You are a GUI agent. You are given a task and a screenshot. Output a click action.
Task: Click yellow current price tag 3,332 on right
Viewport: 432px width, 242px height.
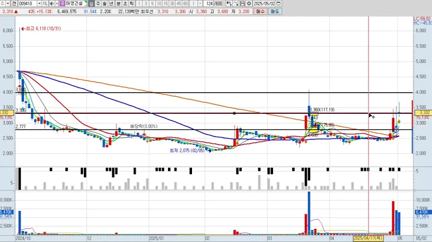(x=422, y=113)
